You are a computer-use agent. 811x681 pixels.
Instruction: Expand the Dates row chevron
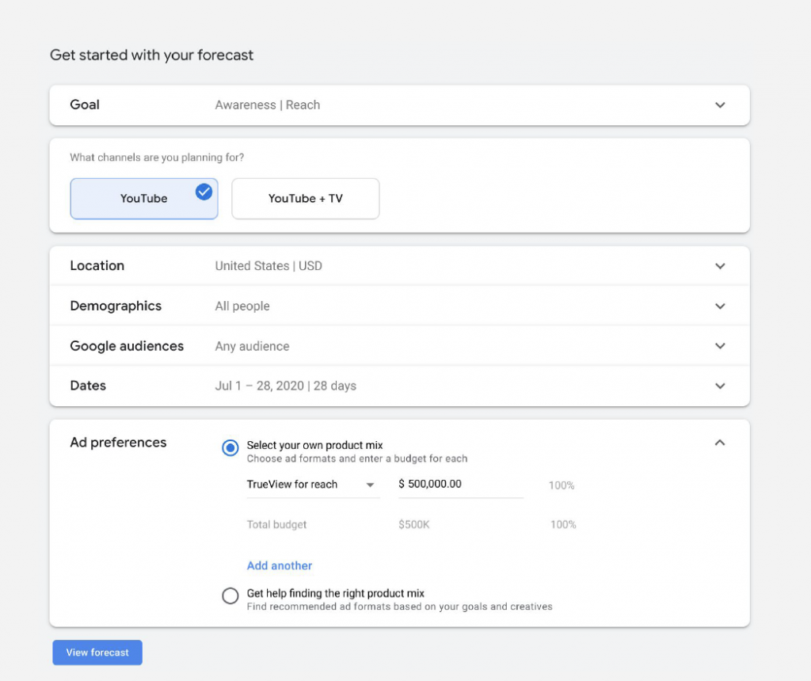719,386
